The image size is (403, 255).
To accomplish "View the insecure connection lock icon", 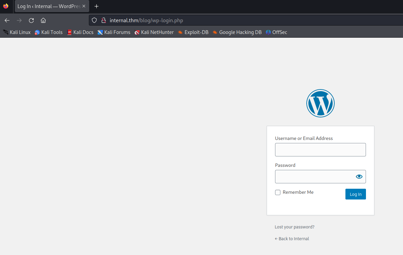I will coord(104,20).
